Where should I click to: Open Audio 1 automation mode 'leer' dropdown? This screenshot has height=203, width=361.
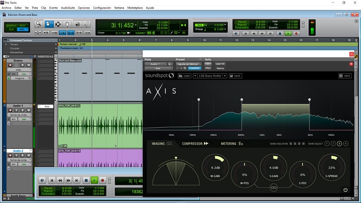pyautogui.click(x=25, y=119)
